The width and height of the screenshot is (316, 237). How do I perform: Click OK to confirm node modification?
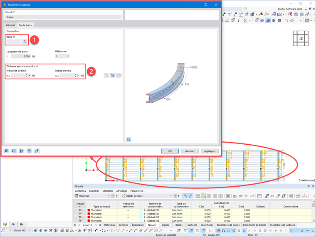170,151
